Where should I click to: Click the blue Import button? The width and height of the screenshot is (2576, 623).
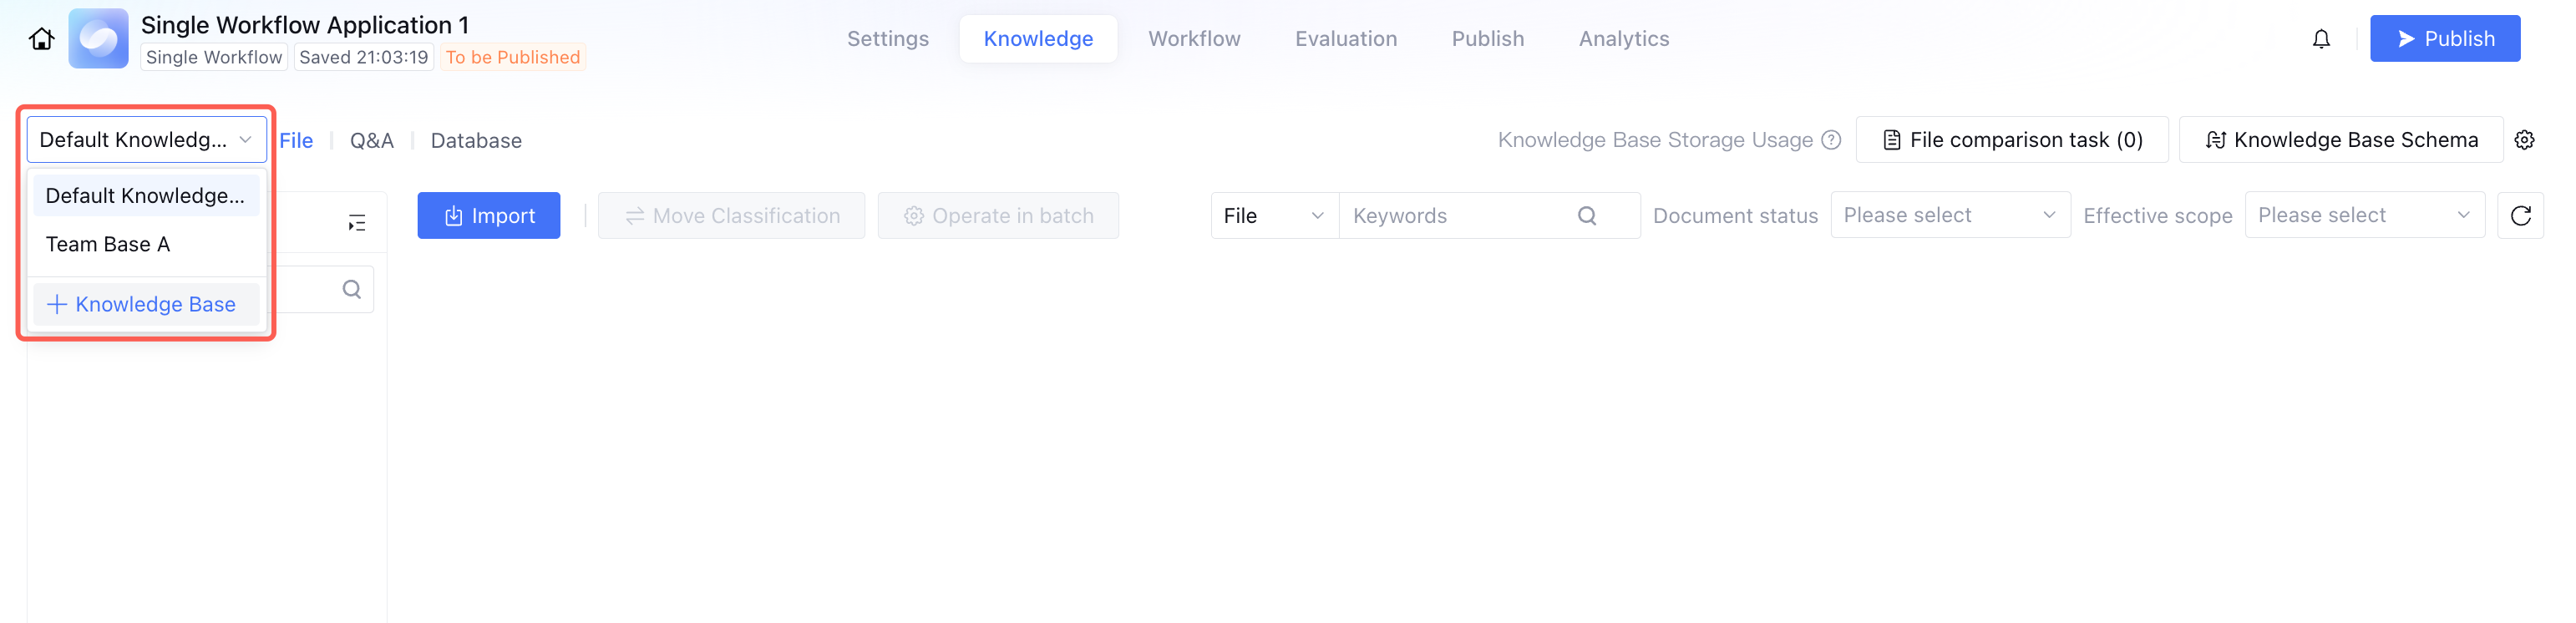tap(488, 216)
